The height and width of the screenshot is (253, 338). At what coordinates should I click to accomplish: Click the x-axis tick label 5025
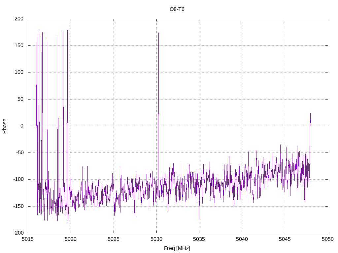pyautogui.click(x=114, y=239)
